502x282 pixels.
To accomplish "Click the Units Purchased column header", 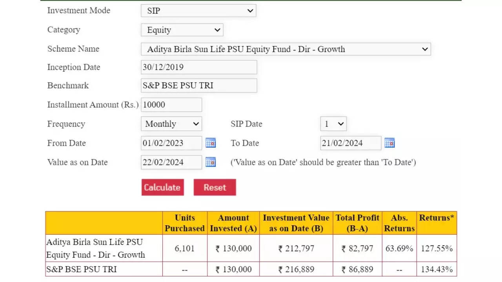I will 185,223.
